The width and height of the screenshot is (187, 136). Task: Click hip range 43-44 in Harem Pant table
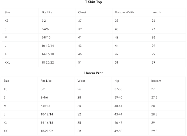point(119,114)
